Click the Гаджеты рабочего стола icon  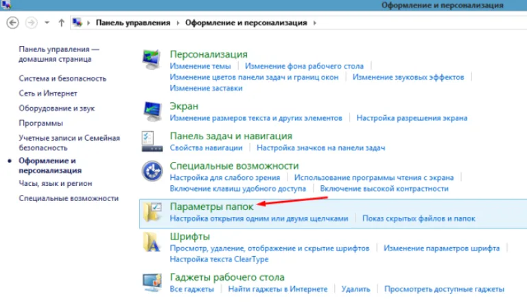click(x=152, y=283)
